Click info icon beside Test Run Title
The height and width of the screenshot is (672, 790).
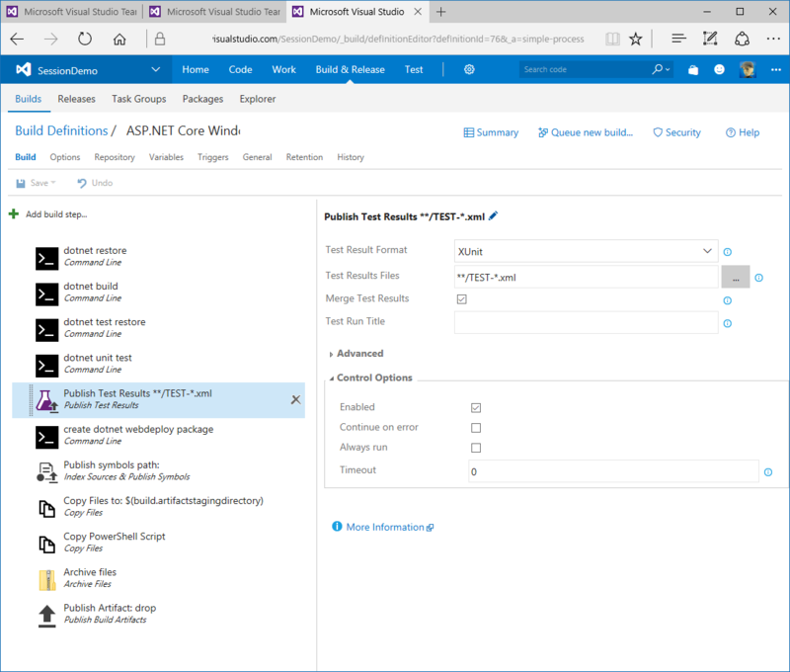pos(727,324)
